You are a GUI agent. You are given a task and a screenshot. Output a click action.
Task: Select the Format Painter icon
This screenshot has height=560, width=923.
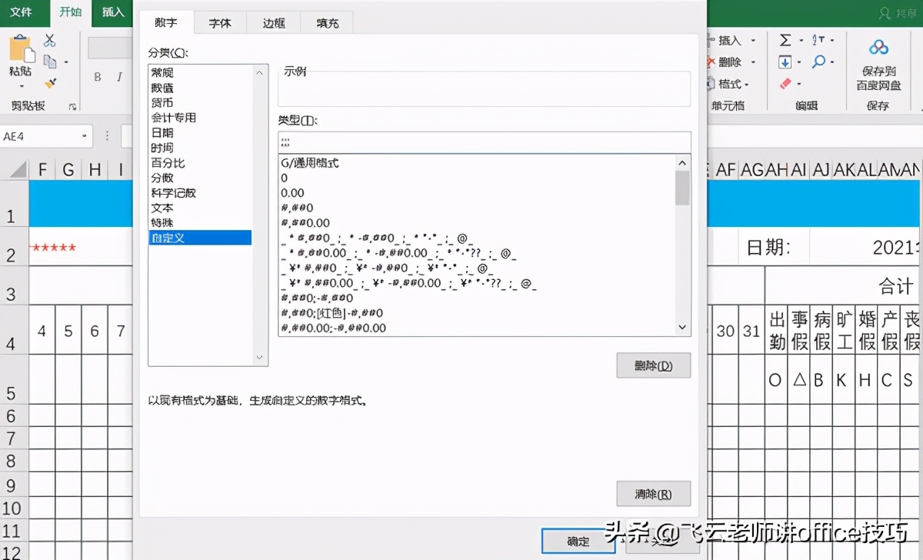51,82
